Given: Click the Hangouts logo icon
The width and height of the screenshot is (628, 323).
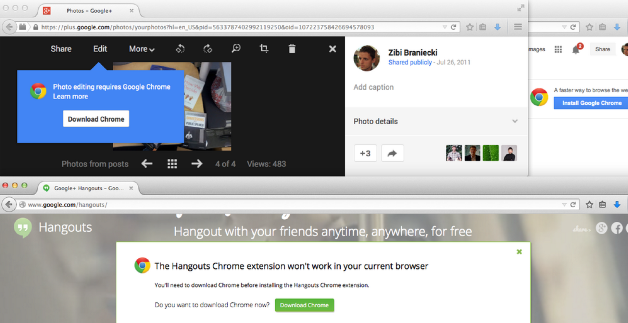Looking at the screenshot, I should pos(23,228).
